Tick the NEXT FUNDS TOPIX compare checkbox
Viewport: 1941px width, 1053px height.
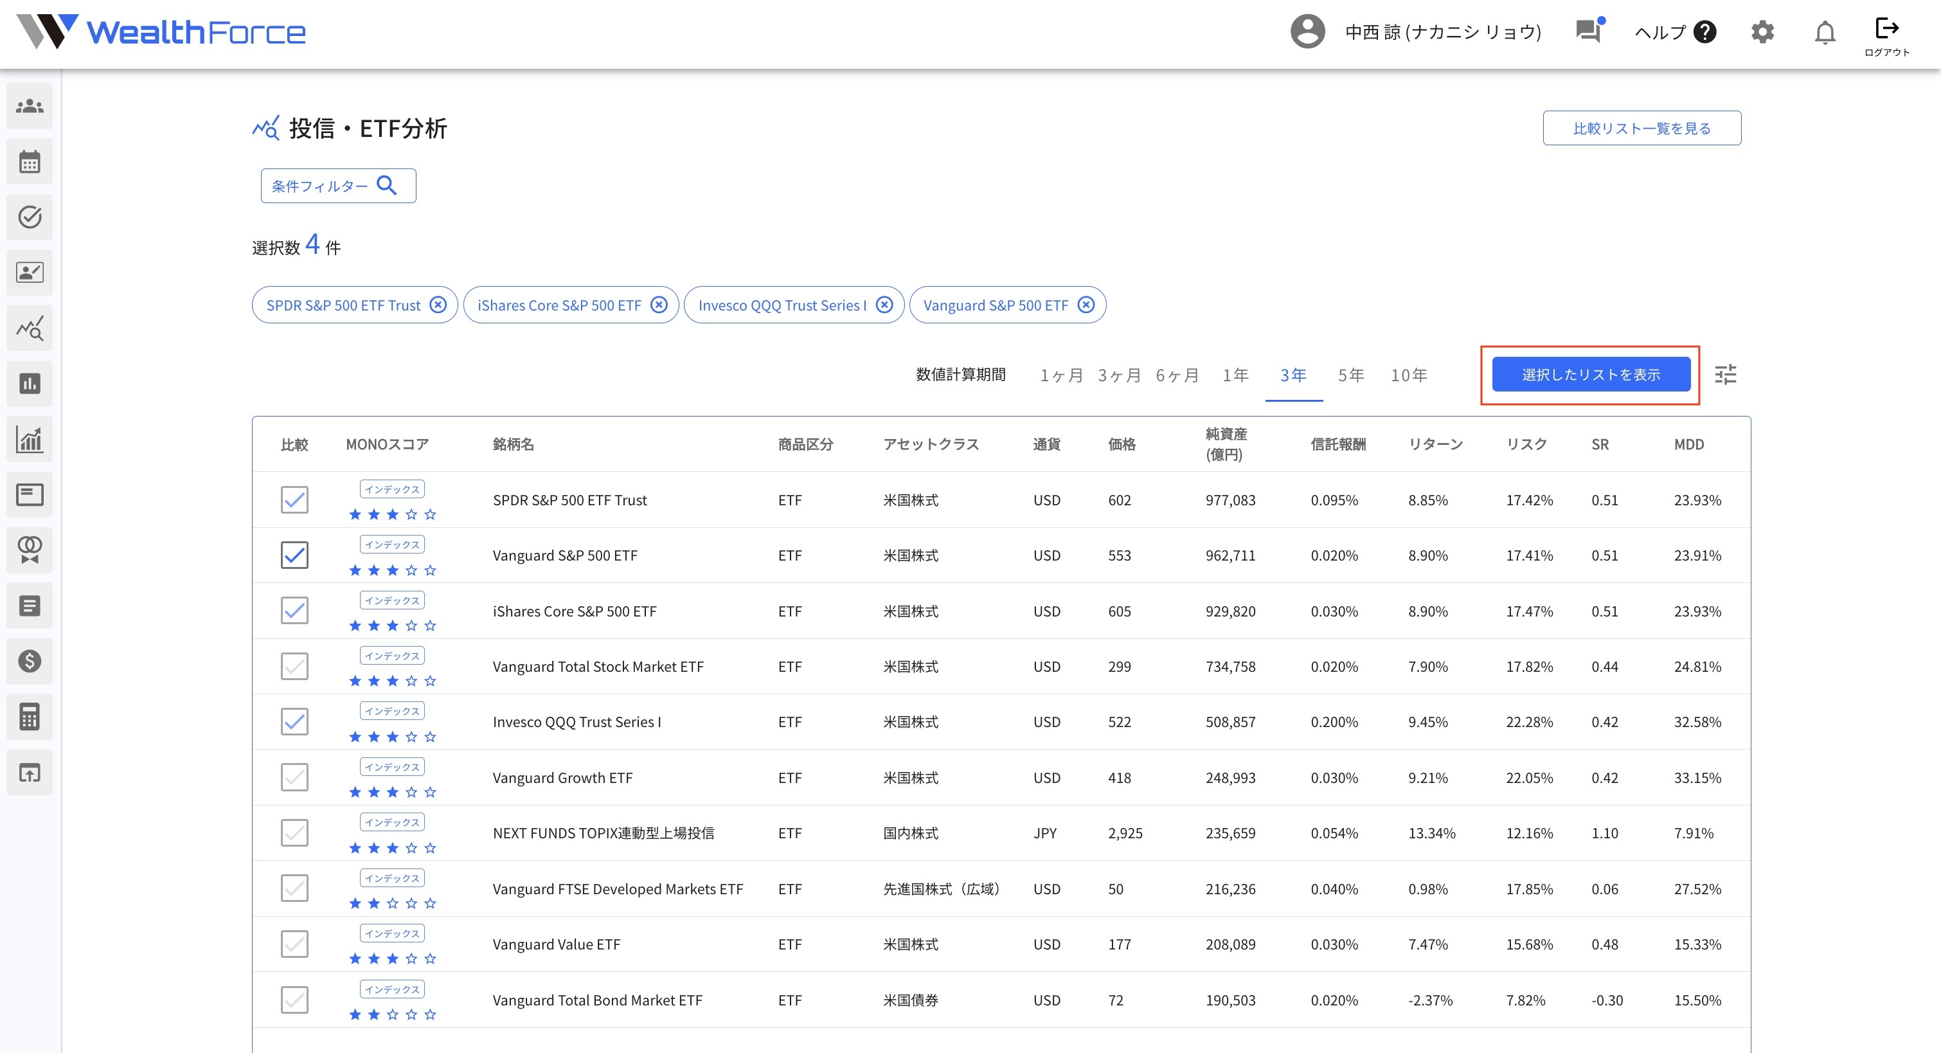(294, 833)
